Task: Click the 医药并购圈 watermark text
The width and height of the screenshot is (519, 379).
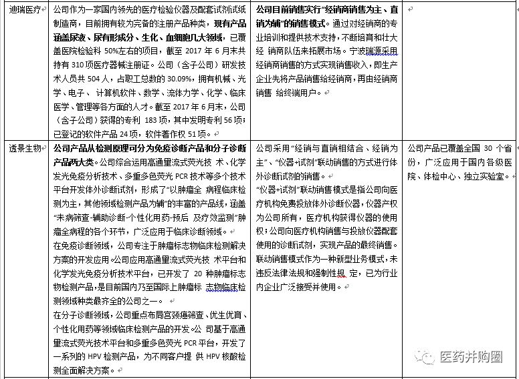Action: coord(470,358)
